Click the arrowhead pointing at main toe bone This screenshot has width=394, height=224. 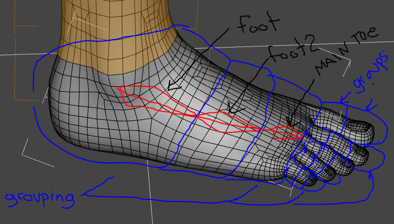point(290,122)
